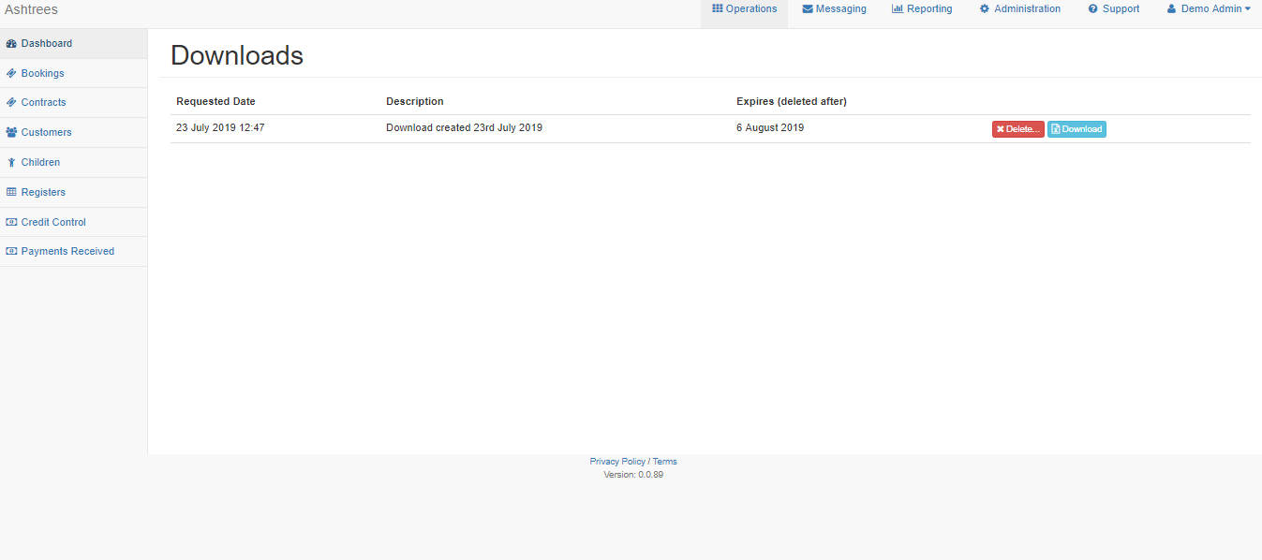The height and width of the screenshot is (560, 1262).
Task: Click the Contracts icon in sidebar
Action: [11, 103]
